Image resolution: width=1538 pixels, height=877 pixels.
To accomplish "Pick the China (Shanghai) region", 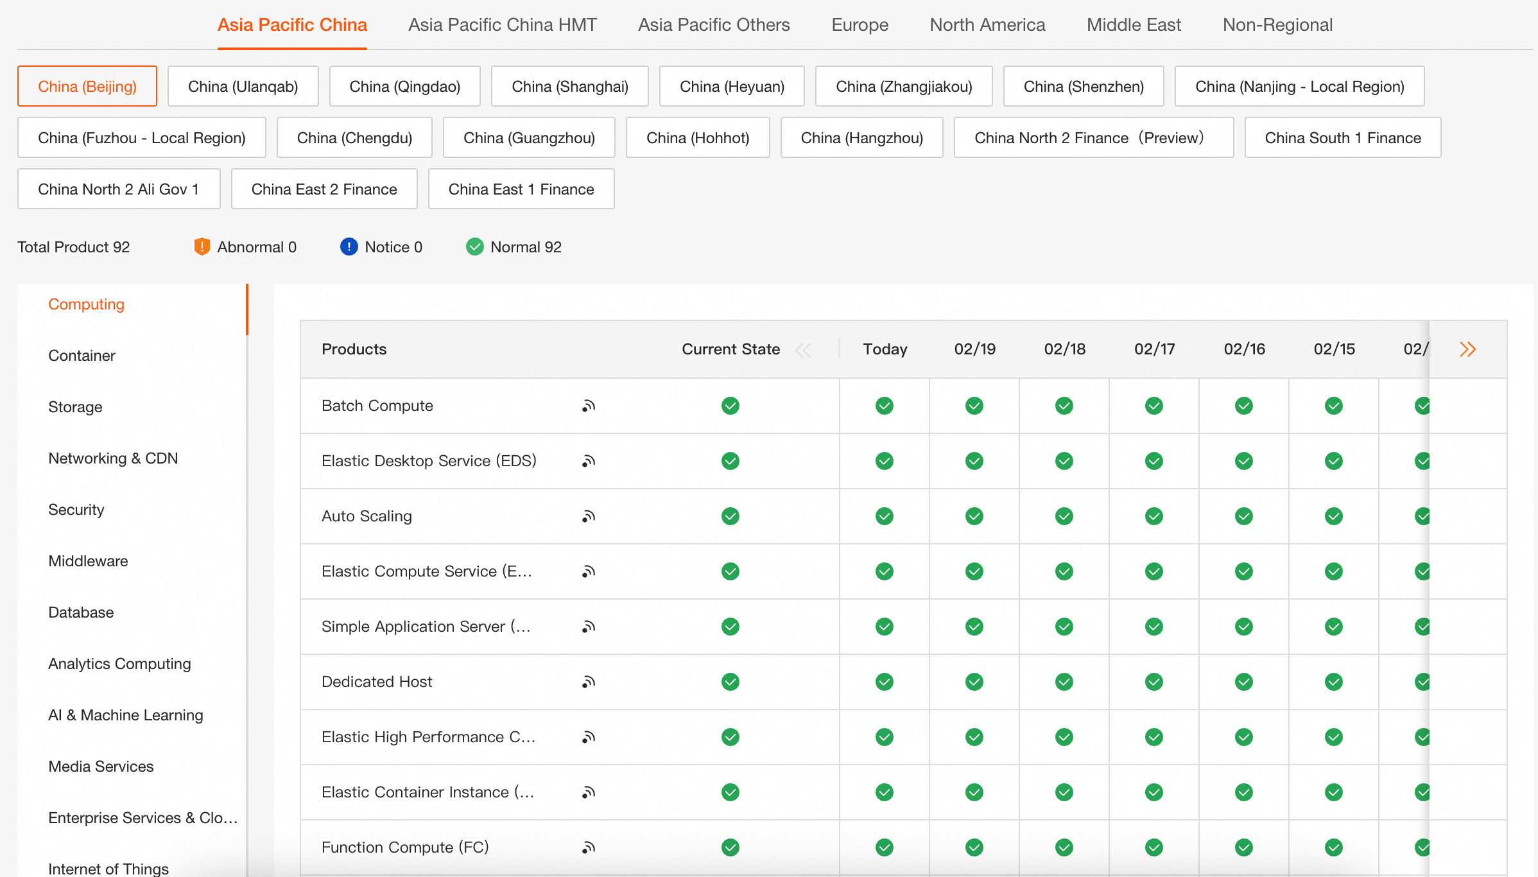I will click(x=570, y=86).
